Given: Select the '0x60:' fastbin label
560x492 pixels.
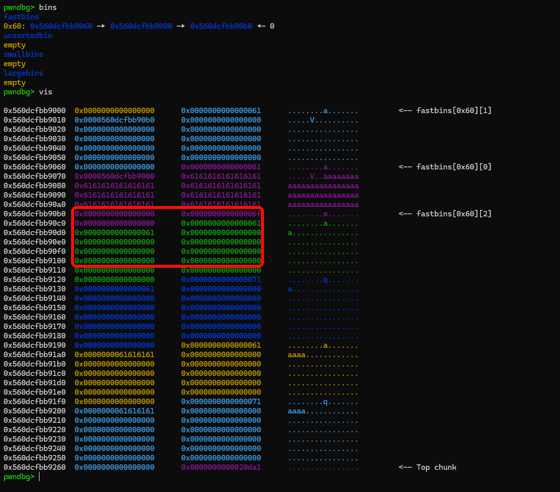Looking at the screenshot, I should click(14, 26).
